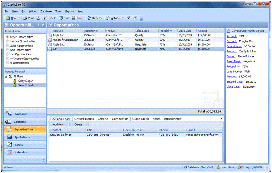Click the Add New button
The height and width of the screenshot is (173, 272).
click(x=58, y=124)
